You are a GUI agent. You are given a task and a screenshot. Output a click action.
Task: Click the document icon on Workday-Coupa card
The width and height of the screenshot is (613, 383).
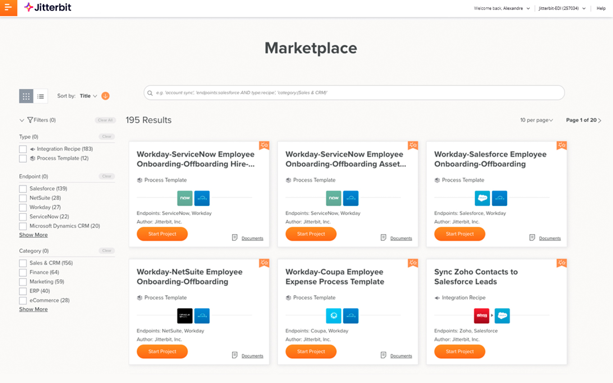pos(384,355)
